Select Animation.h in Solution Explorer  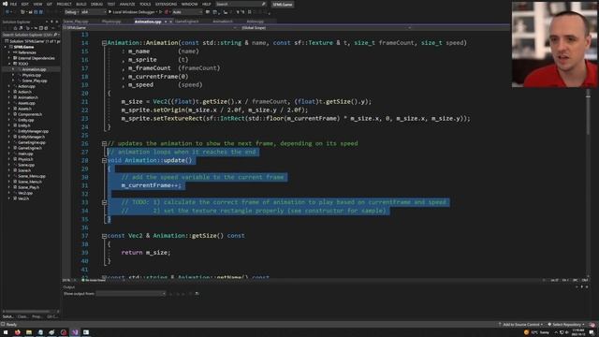(27, 97)
